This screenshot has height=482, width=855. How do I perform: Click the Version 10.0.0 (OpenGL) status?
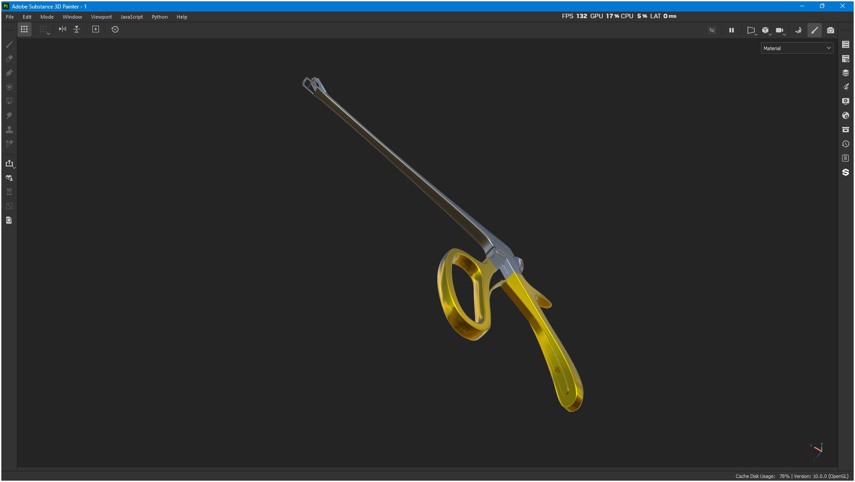coord(821,476)
